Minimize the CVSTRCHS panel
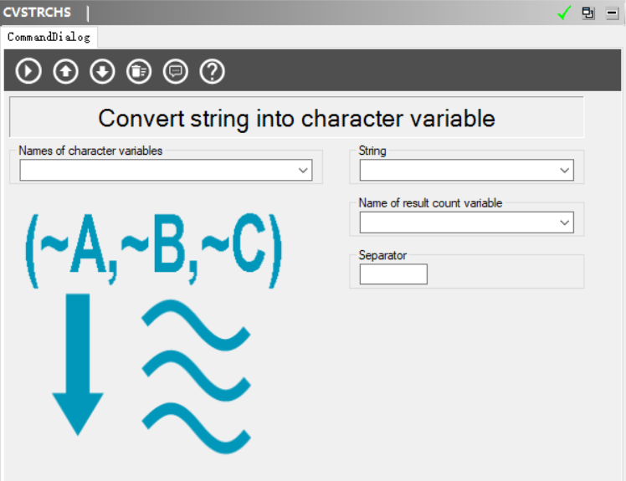This screenshot has width=626, height=481. (612, 13)
